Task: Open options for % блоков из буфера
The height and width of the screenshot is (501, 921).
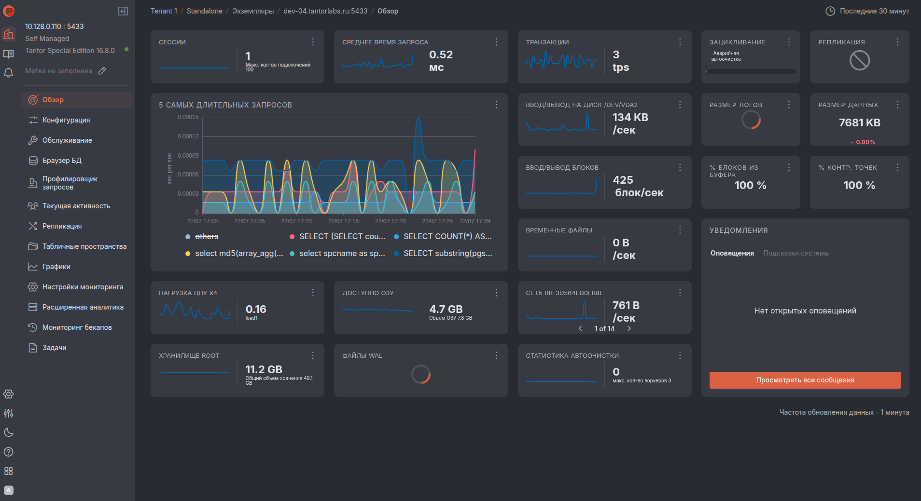Action: coord(789,167)
